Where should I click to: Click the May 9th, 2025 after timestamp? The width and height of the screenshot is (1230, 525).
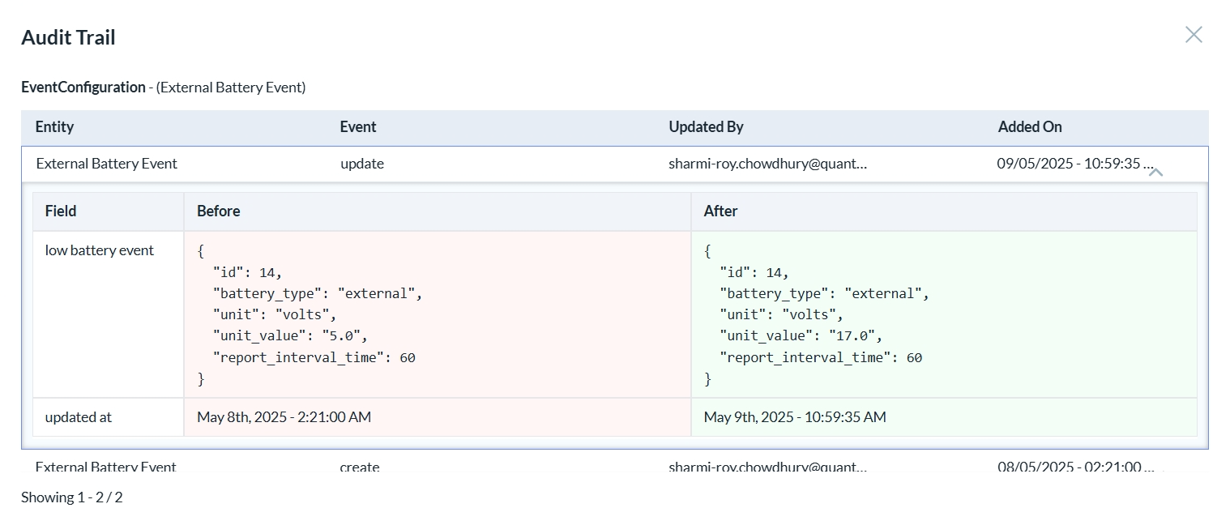tap(794, 417)
